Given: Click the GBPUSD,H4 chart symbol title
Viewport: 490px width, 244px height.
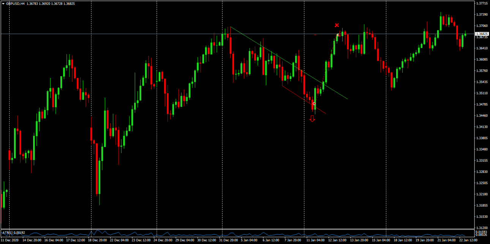Looking at the screenshot, I should tap(16, 4).
